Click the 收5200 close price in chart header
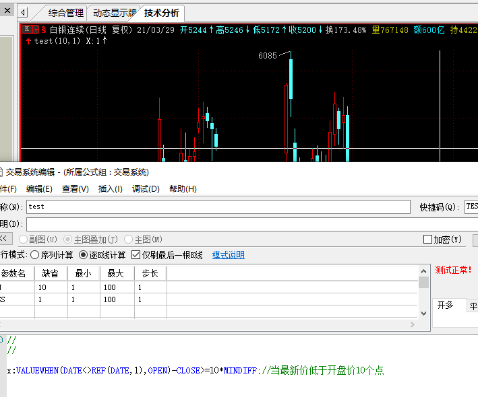This screenshot has width=478, height=397. tap(306, 30)
